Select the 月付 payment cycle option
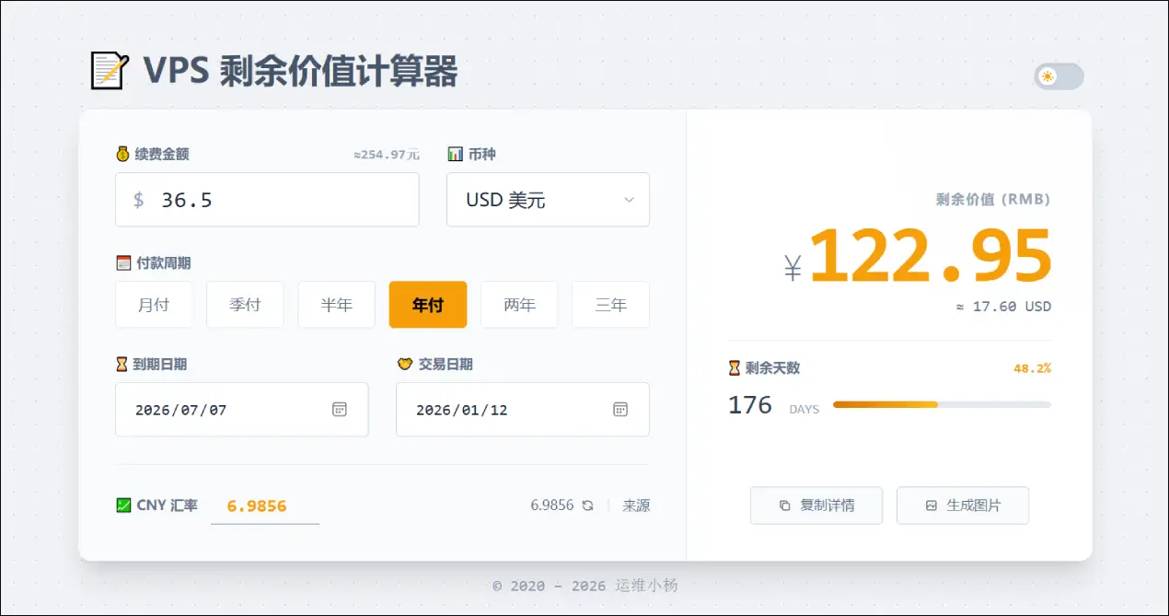1169x616 pixels. 153,304
